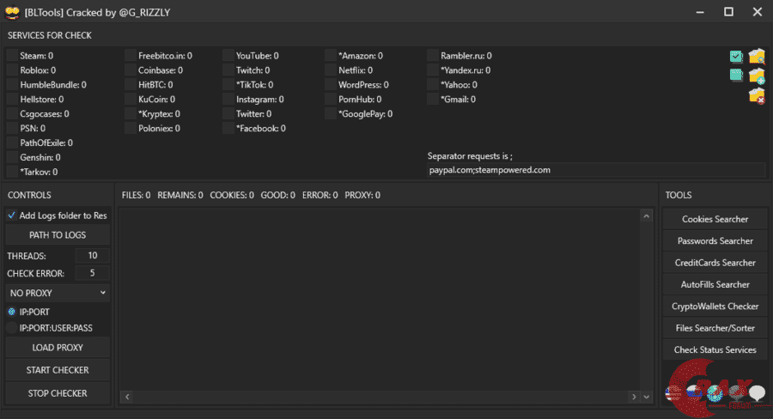Open the NO PROXY dropdown
The width and height of the screenshot is (773, 419).
click(x=58, y=293)
